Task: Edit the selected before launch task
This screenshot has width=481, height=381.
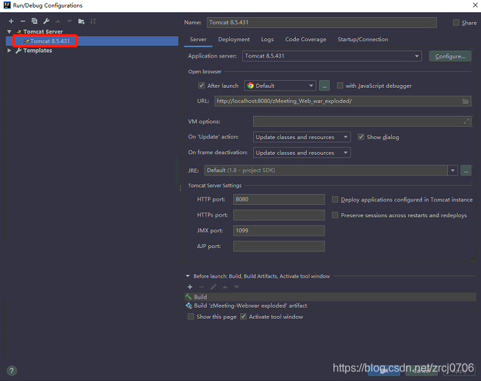Action: 213,287
